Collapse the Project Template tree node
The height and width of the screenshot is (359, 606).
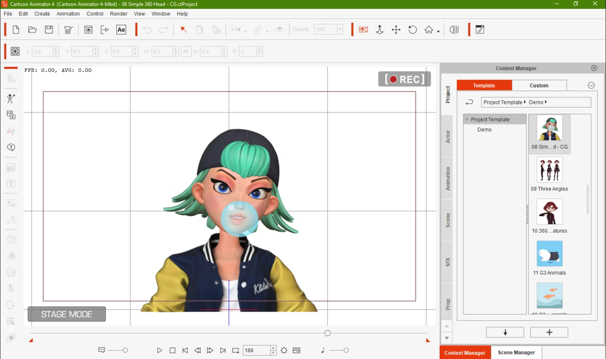click(x=467, y=120)
